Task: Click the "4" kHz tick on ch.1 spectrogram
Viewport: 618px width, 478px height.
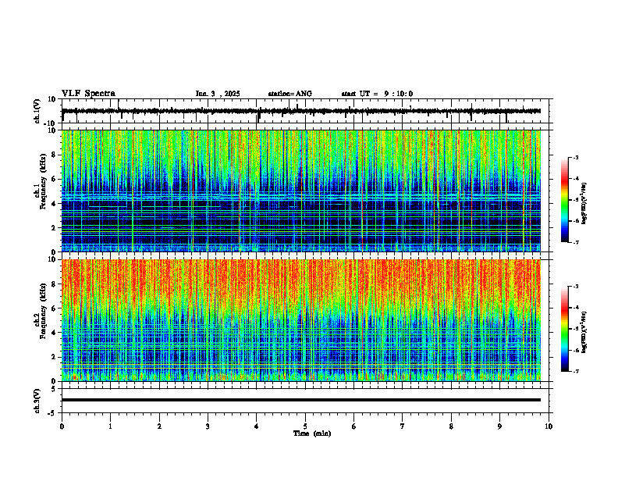Action: click(55, 204)
